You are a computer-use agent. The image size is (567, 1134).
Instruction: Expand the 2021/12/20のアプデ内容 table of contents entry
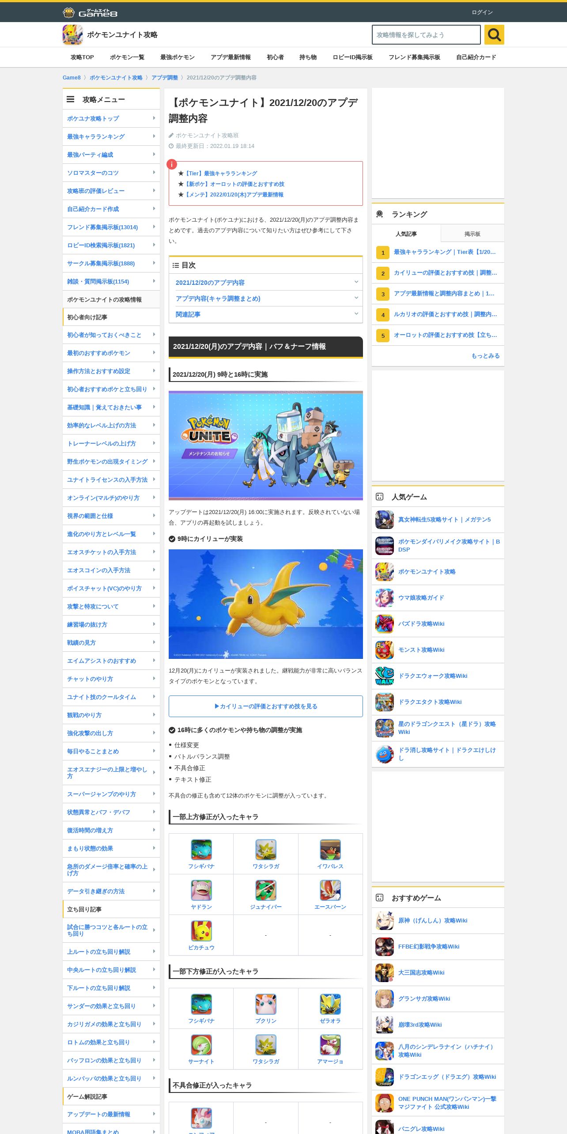[x=356, y=282]
